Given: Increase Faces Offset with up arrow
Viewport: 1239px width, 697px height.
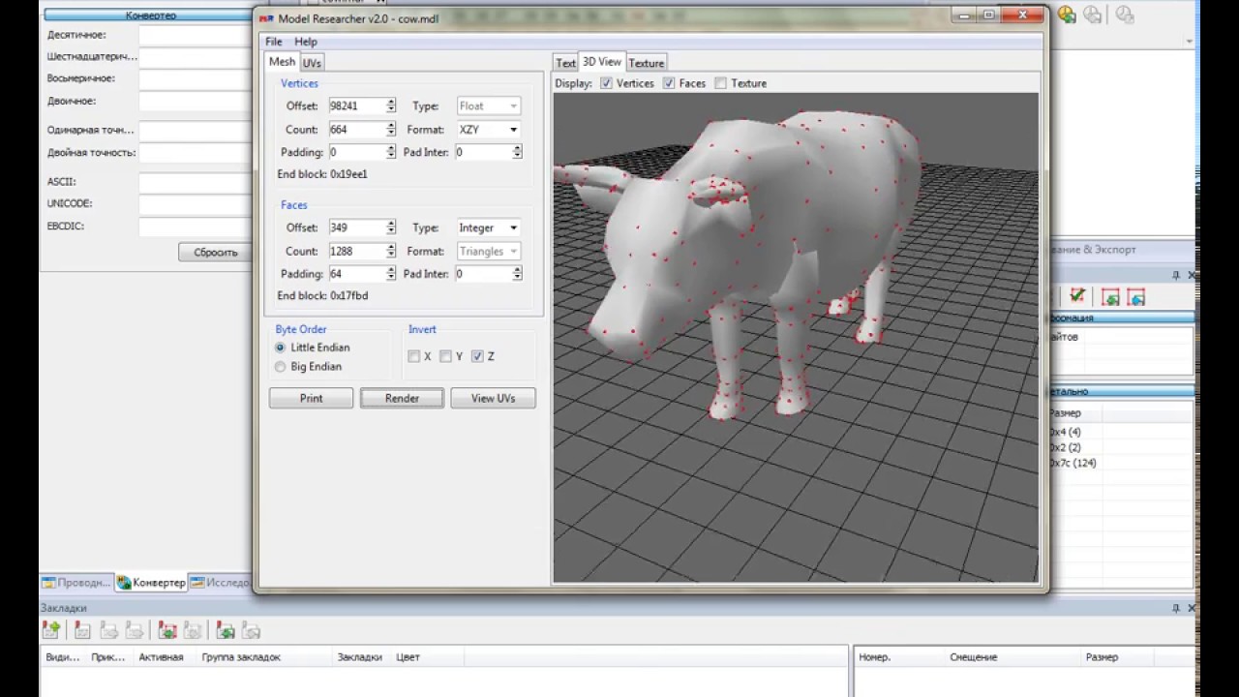Looking at the screenshot, I should (x=391, y=224).
